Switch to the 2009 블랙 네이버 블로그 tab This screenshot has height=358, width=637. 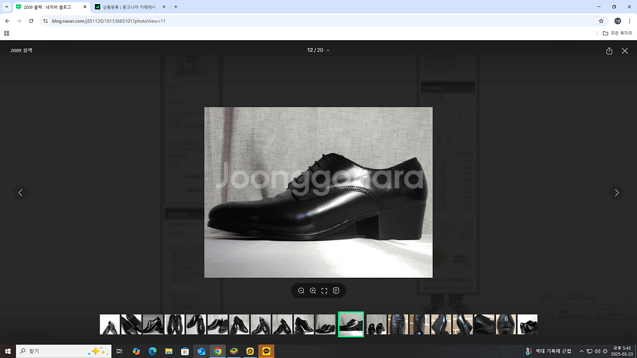(x=51, y=7)
